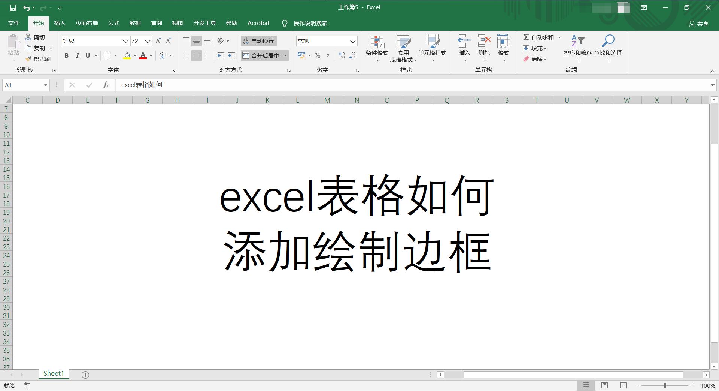Switch to Page Layout (页面布局) tab
This screenshot has height=391, width=719.
coord(87,23)
